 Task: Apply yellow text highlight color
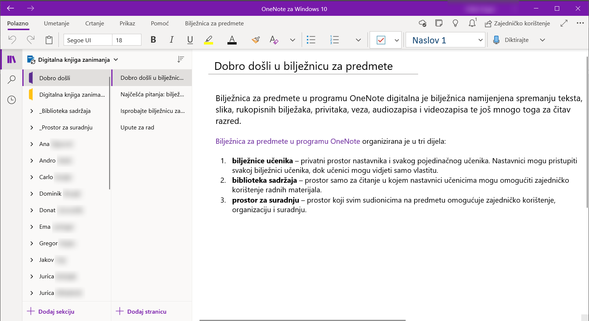[209, 40]
